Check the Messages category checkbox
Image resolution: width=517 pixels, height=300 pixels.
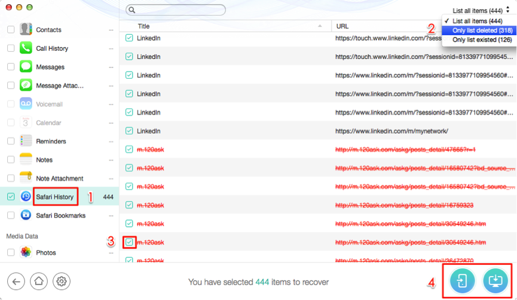(11, 67)
